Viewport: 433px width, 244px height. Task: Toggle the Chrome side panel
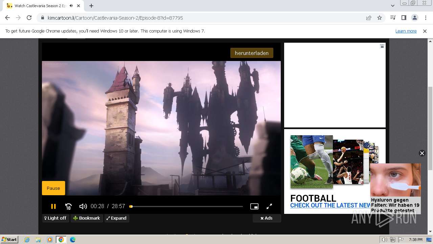tap(404, 18)
